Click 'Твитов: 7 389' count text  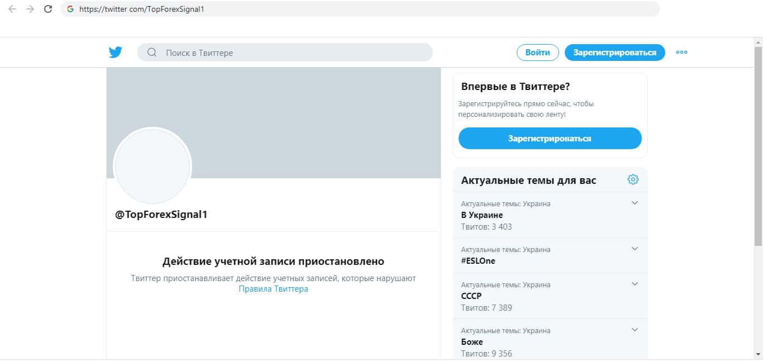click(x=487, y=308)
